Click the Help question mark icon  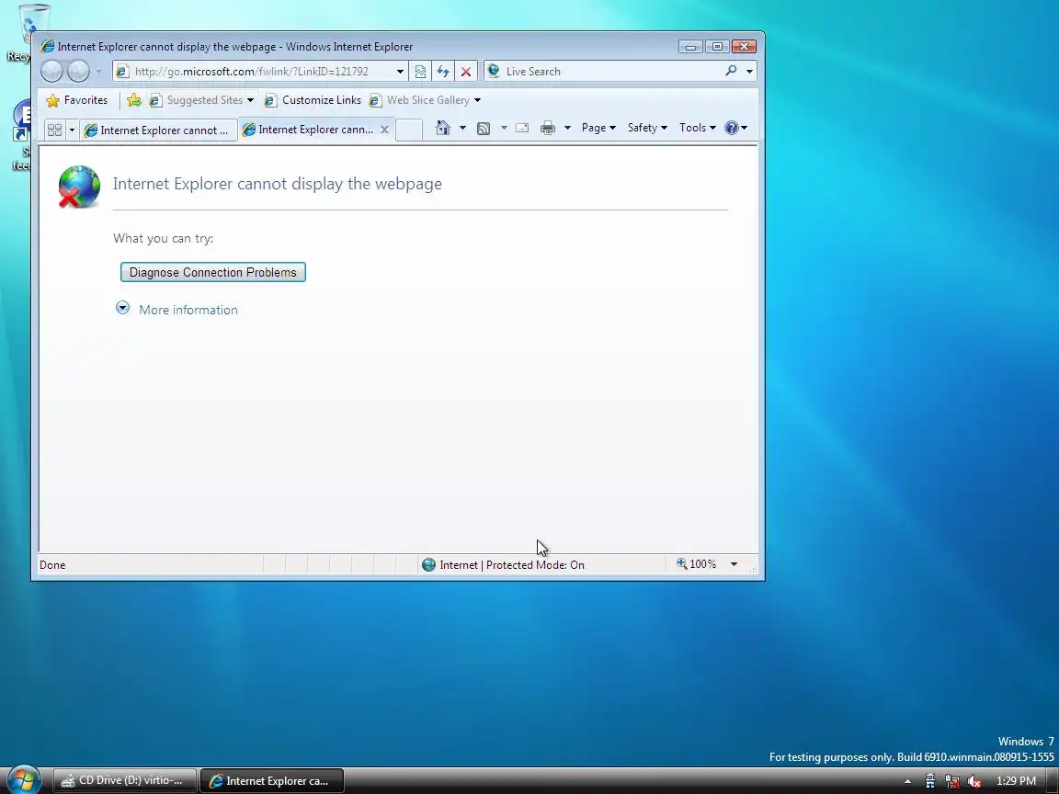click(732, 128)
